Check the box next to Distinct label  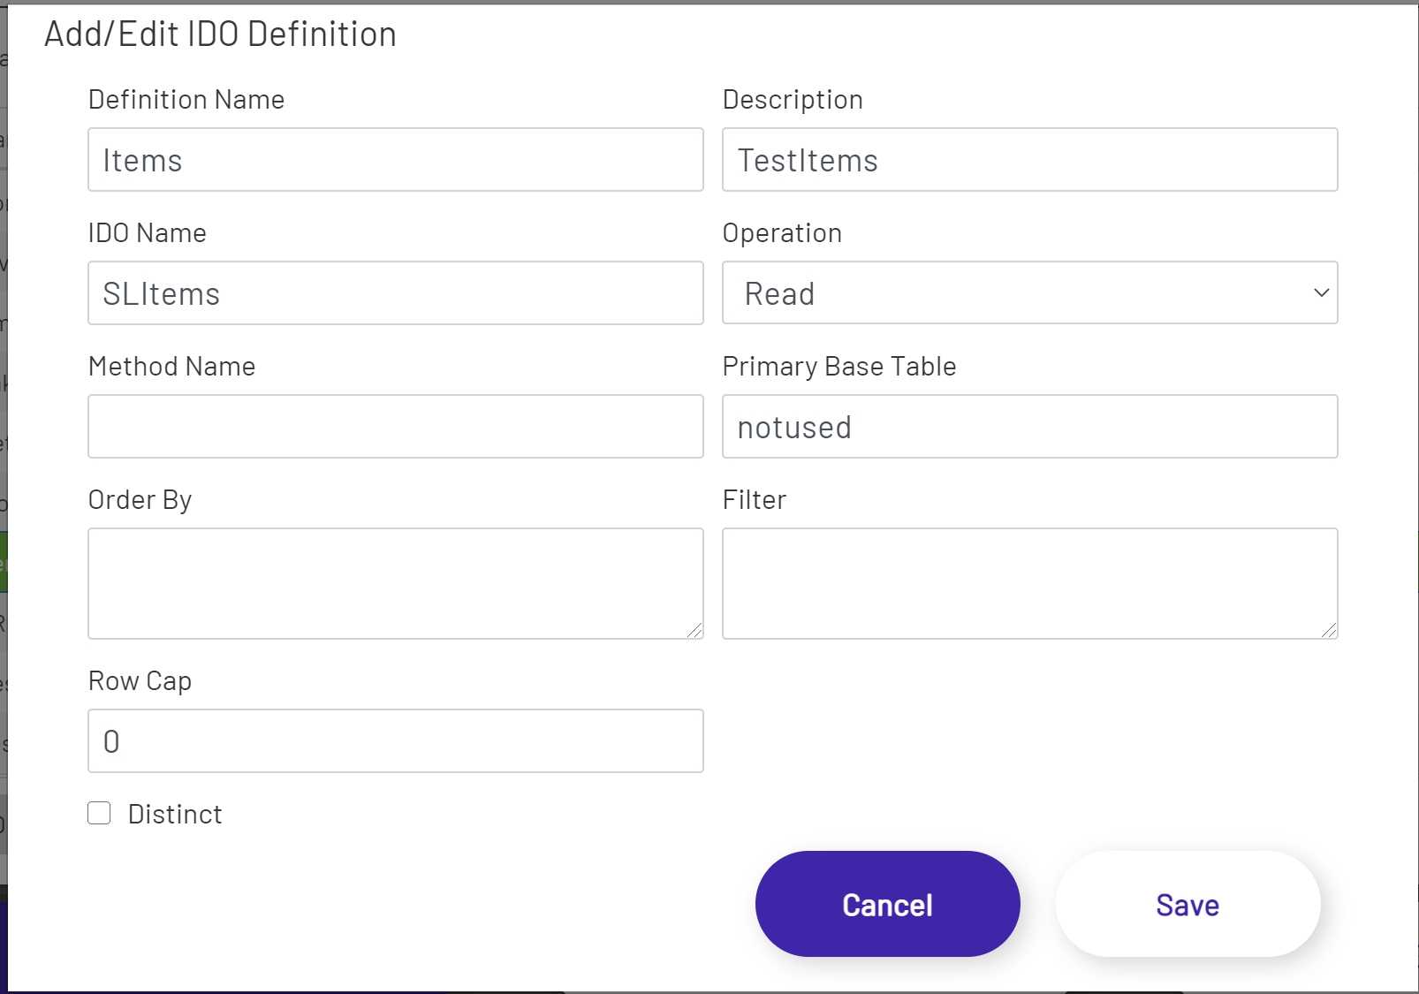click(x=98, y=813)
